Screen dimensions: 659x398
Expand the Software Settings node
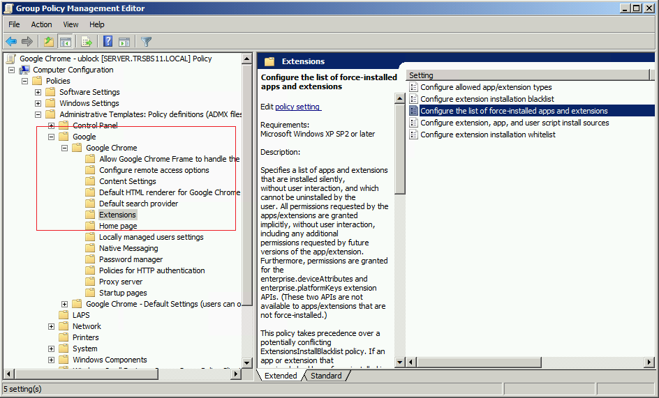pos(38,92)
